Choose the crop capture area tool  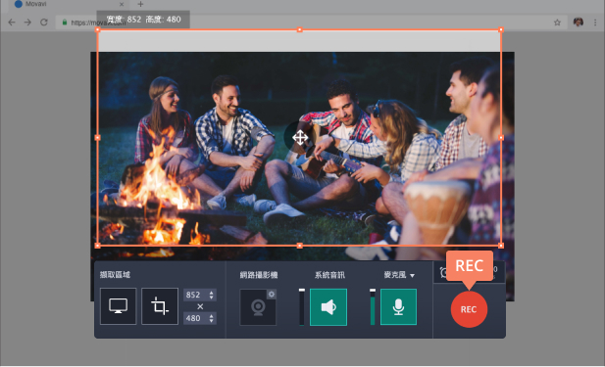pyautogui.click(x=160, y=306)
